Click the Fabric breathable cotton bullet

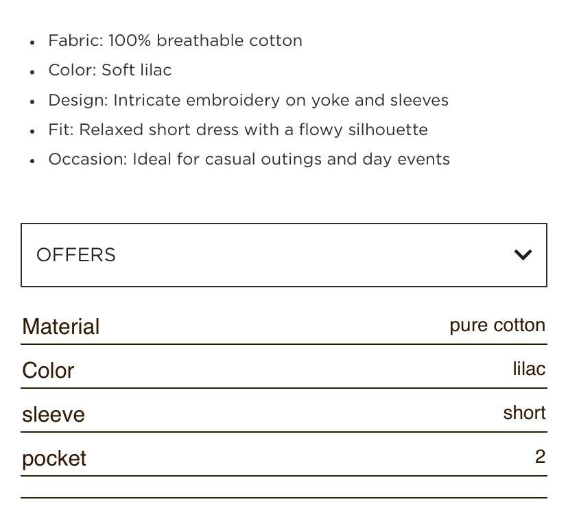175,40
